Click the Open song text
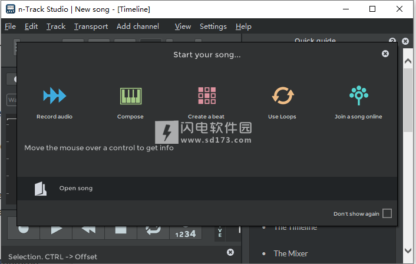Image resolution: width=416 pixels, height=264 pixels. point(76,189)
